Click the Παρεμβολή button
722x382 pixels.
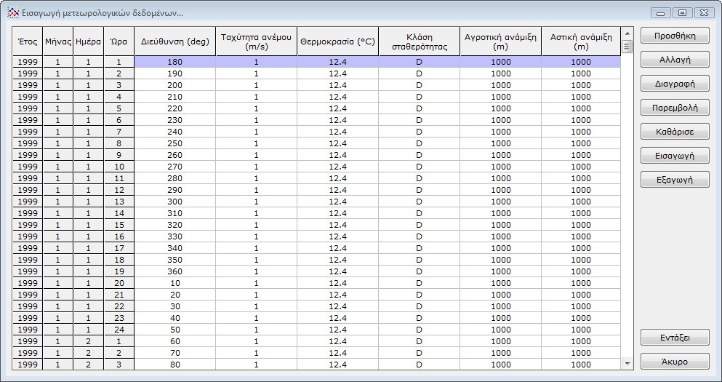tap(674, 108)
